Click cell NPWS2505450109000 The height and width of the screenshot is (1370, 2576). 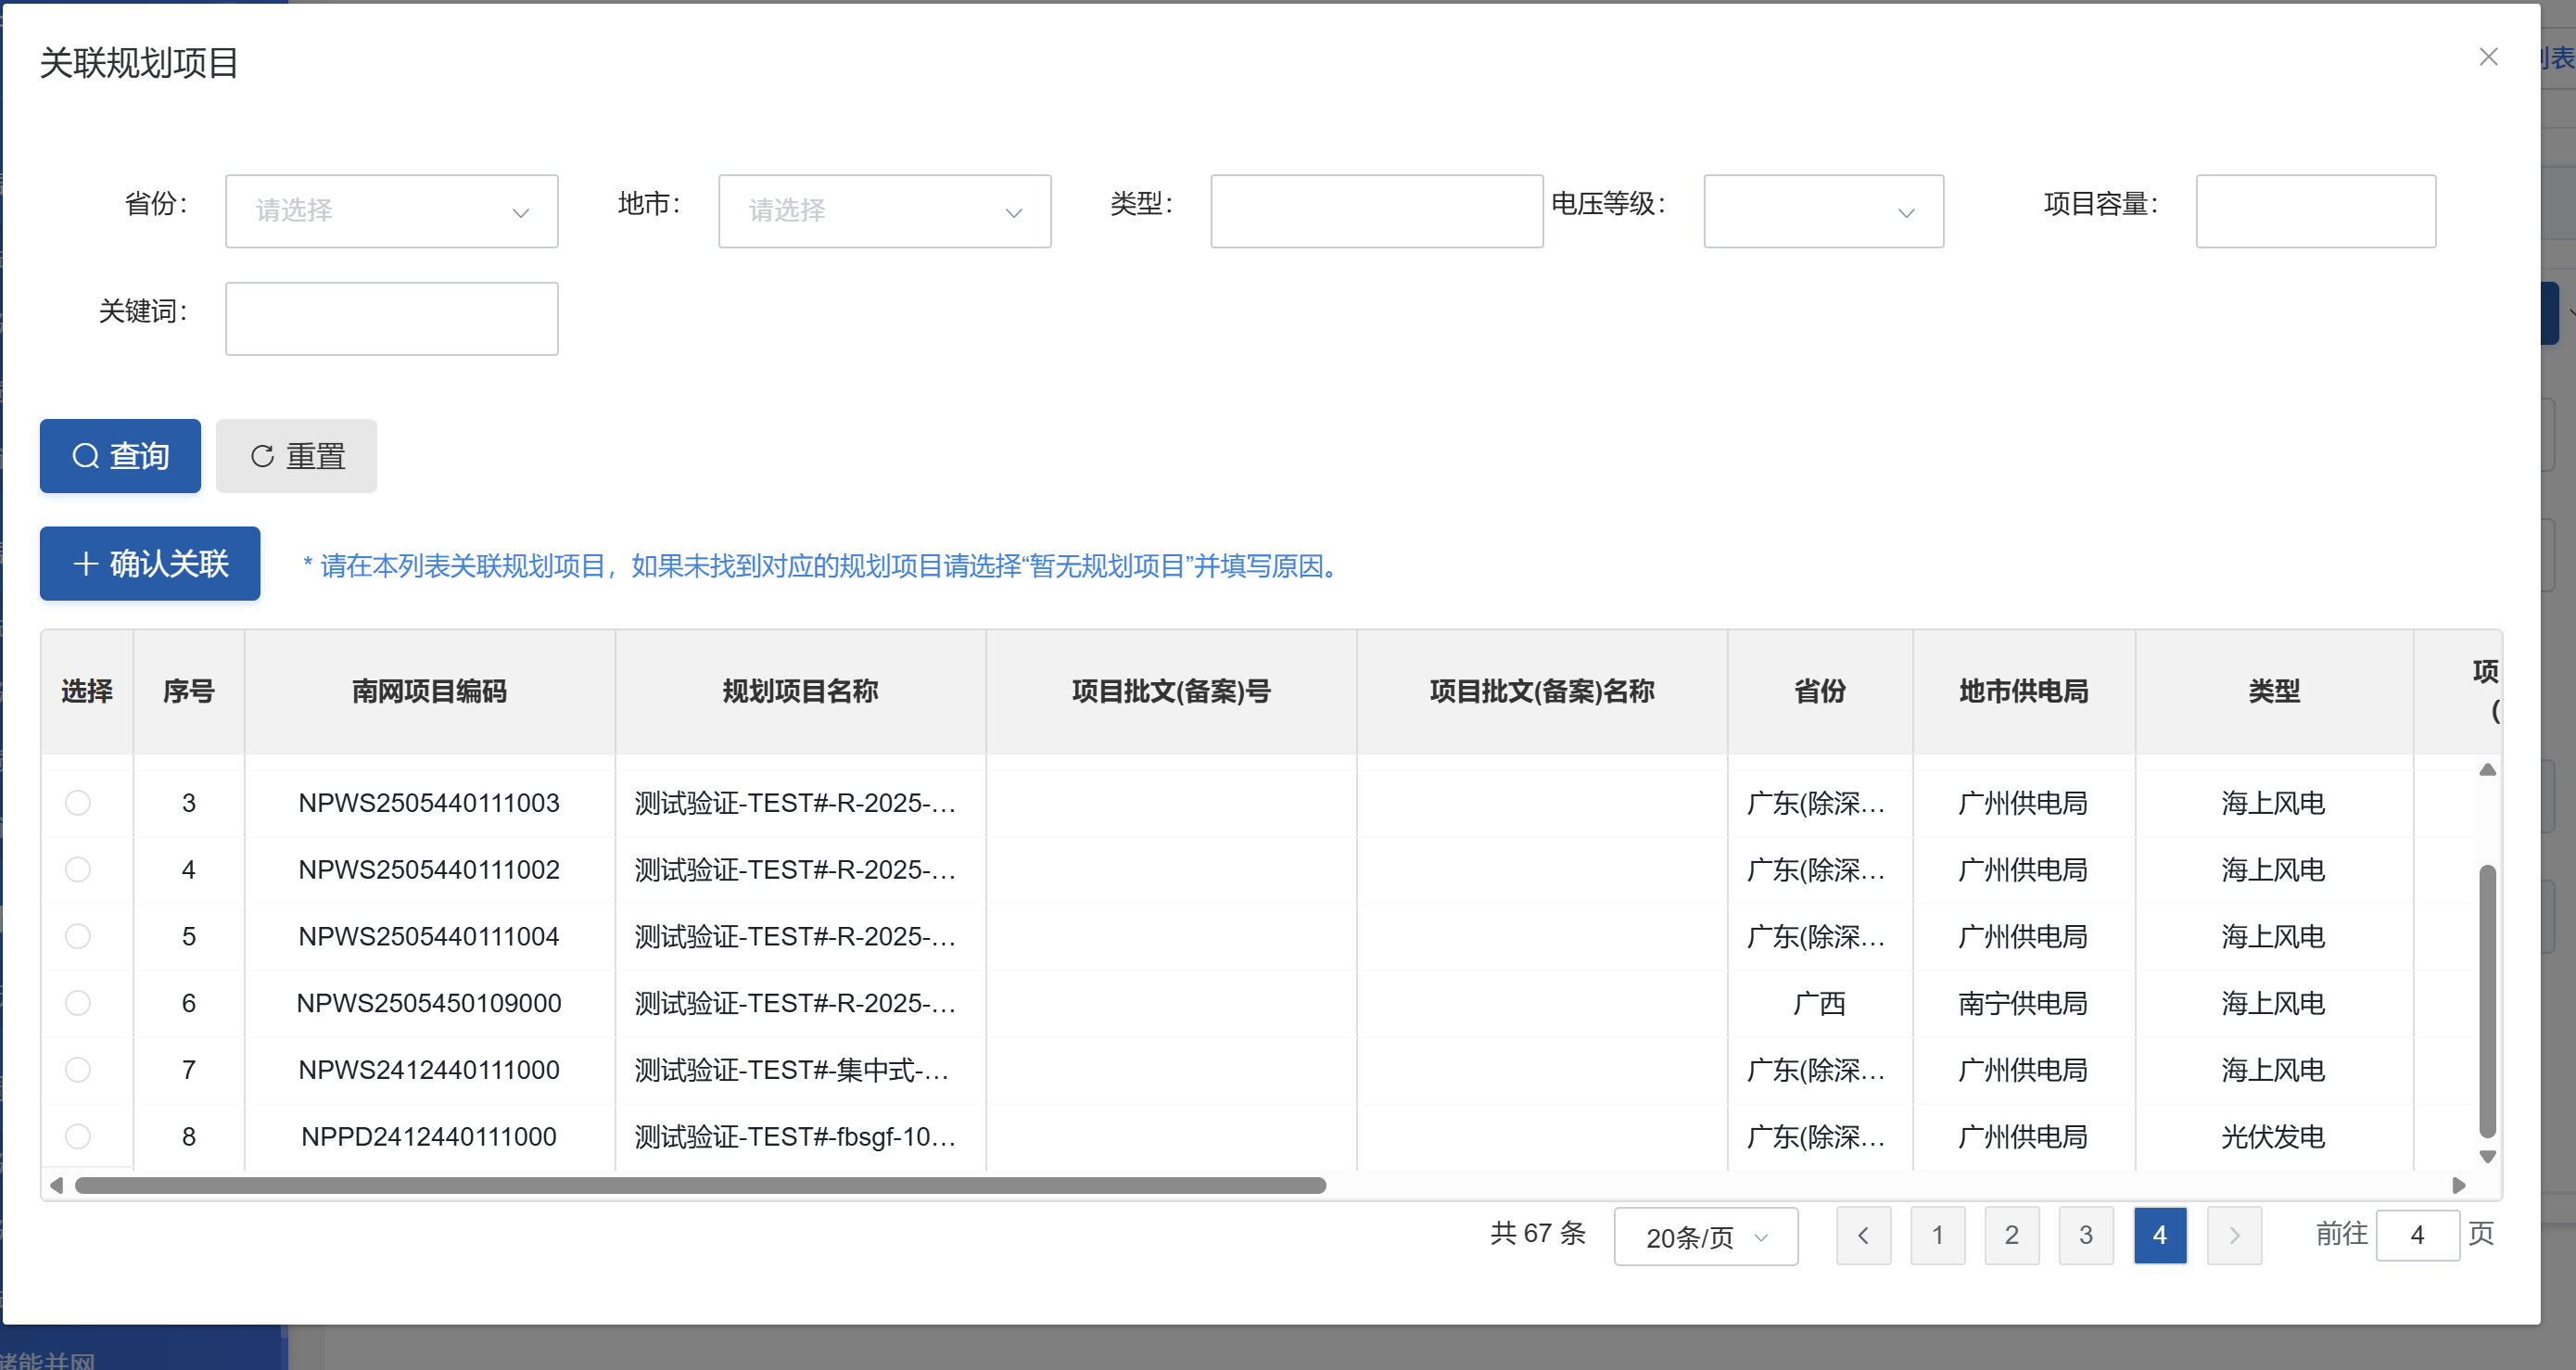click(429, 1003)
